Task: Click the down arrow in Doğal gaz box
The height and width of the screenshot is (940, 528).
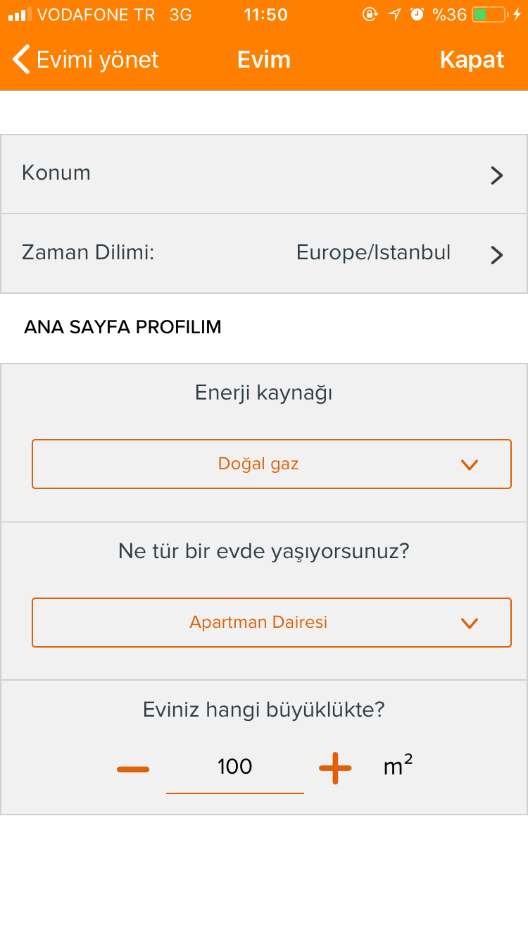Action: click(470, 465)
